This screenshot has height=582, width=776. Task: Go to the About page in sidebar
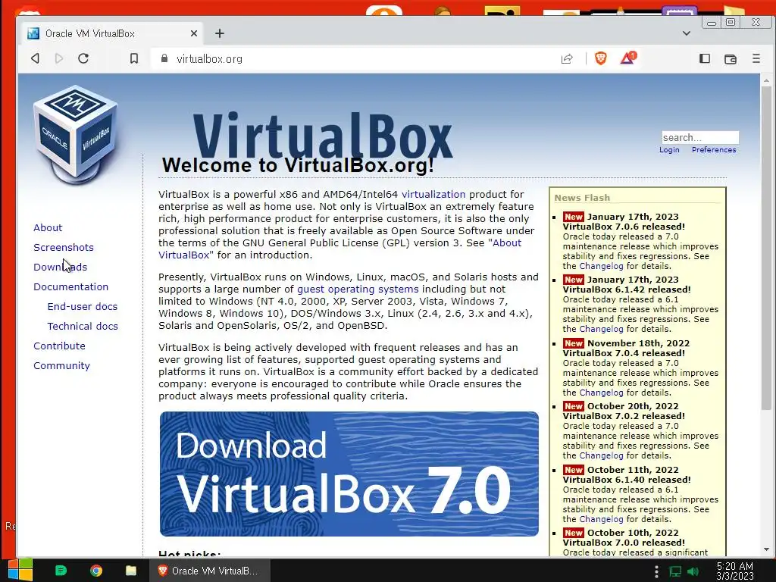coord(48,227)
